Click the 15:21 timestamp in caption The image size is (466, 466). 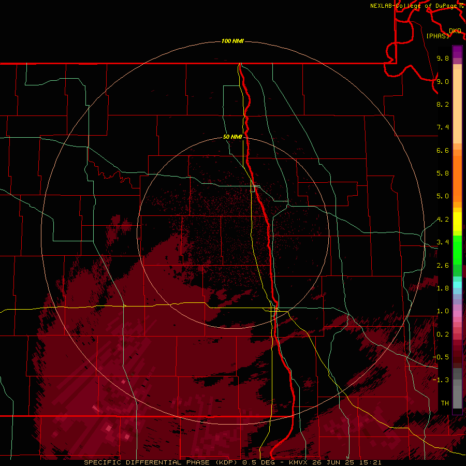(371, 462)
